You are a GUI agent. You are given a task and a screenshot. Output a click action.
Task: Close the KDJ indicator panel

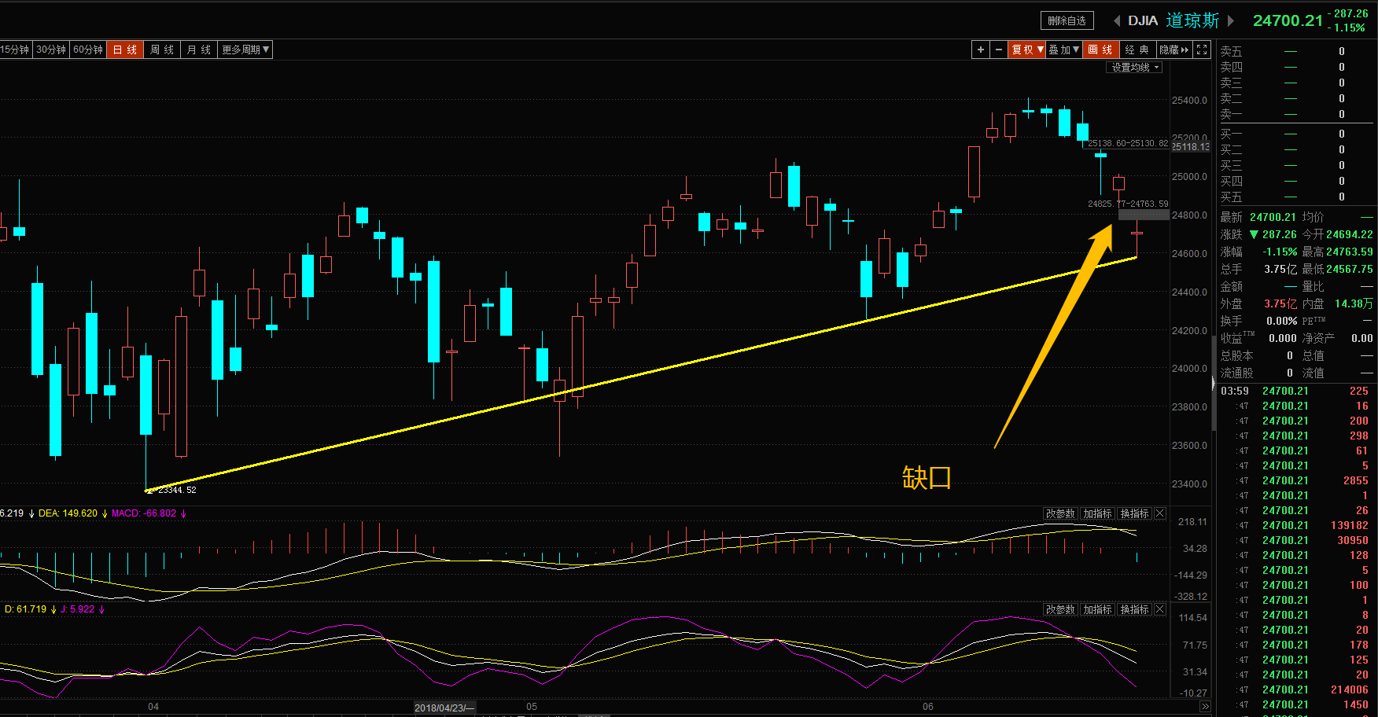click(1159, 609)
